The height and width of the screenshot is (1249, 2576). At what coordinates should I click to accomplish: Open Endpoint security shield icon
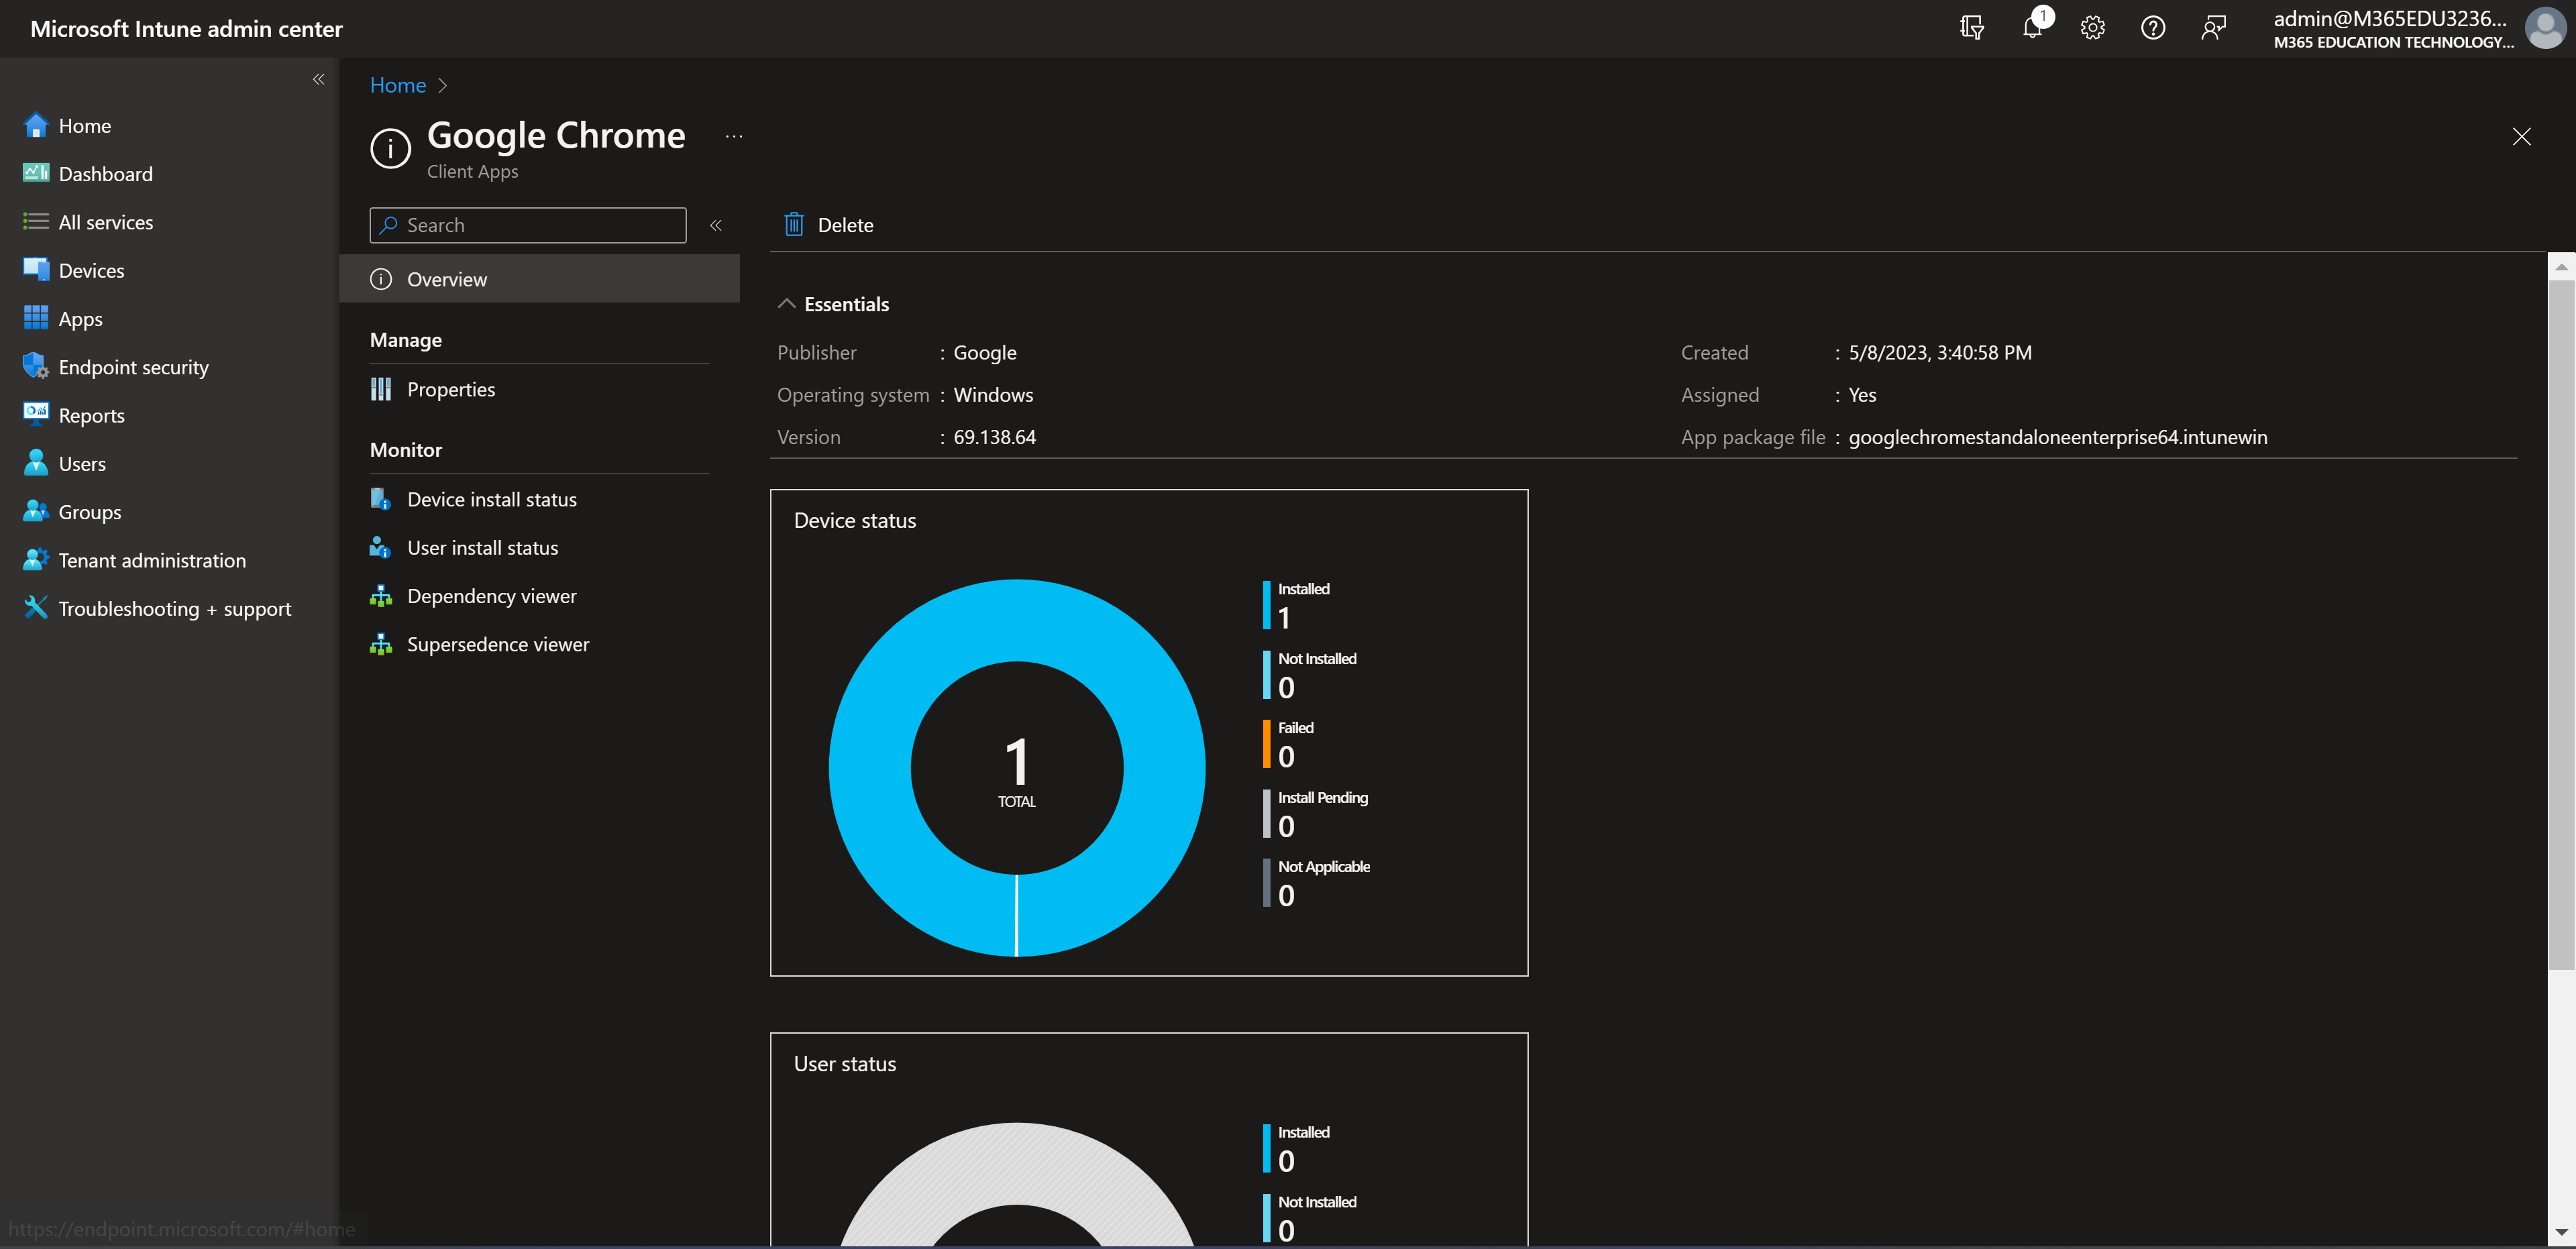pos(36,366)
